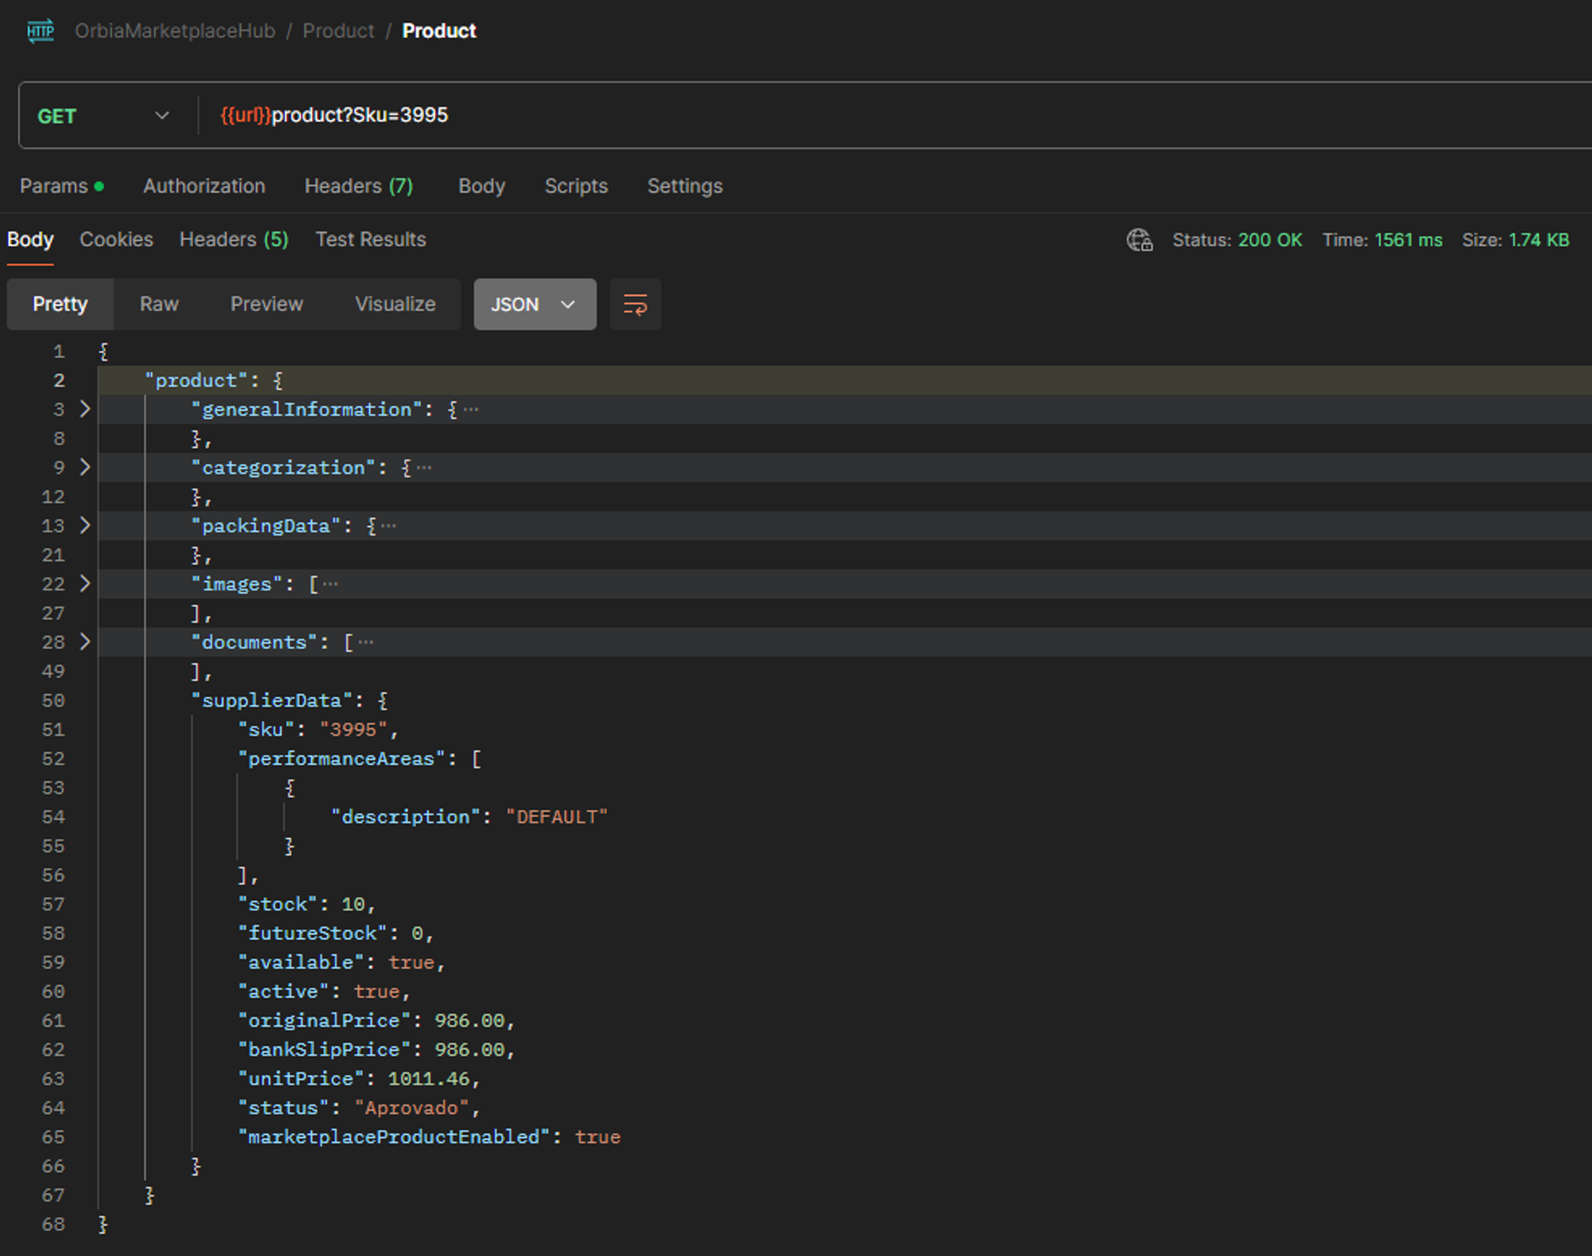Image resolution: width=1592 pixels, height=1256 pixels.
Task: Switch to the request Headers (7) tab
Action: tap(358, 186)
